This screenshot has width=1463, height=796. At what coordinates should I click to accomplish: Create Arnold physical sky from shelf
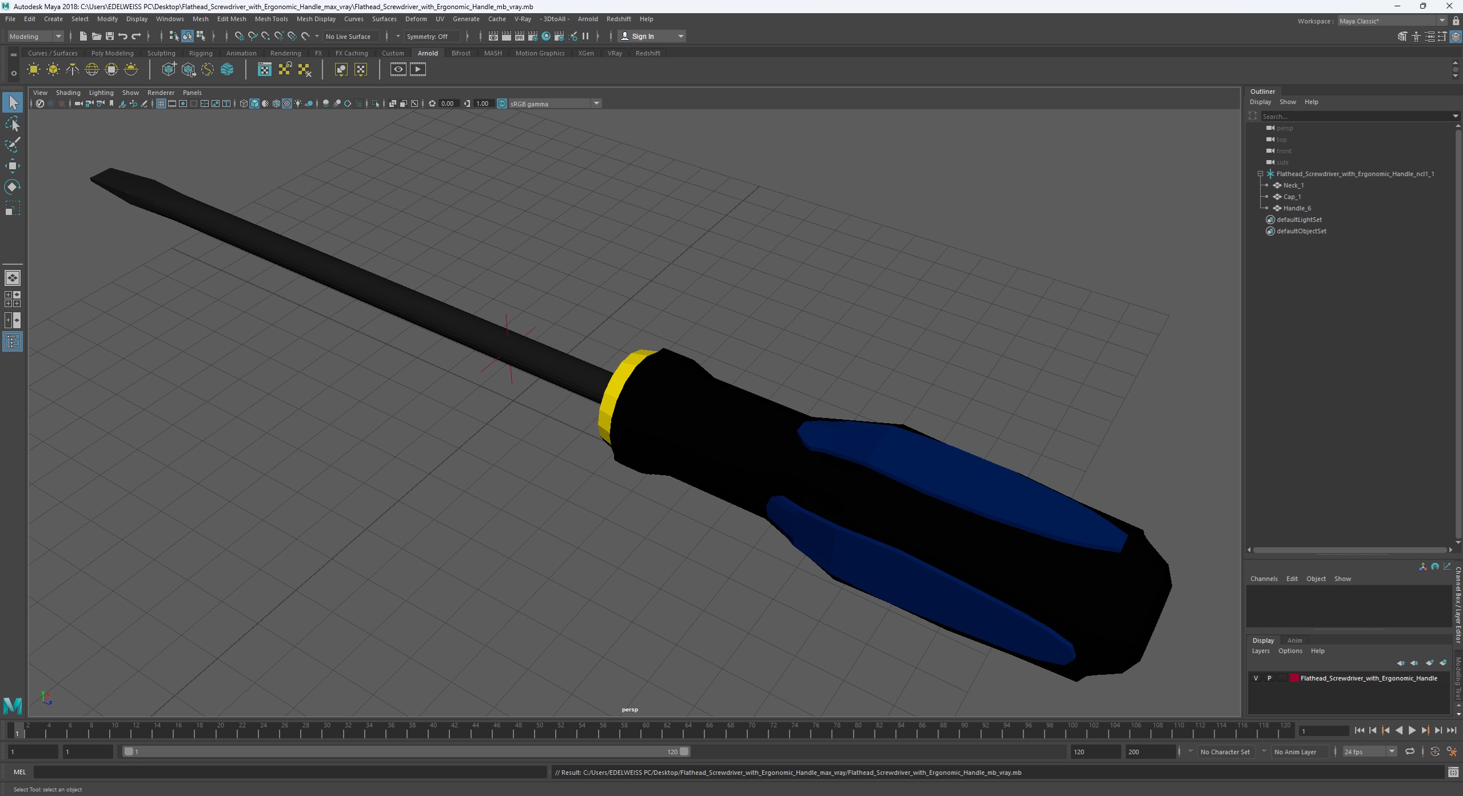tap(131, 70)
